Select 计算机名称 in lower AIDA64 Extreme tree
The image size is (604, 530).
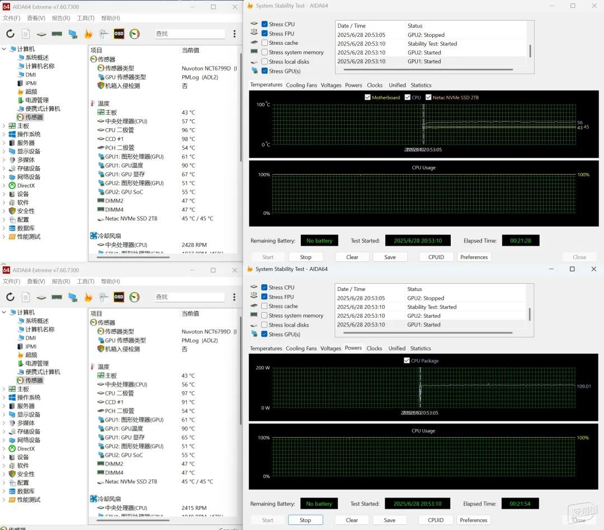tap(40, 330)
